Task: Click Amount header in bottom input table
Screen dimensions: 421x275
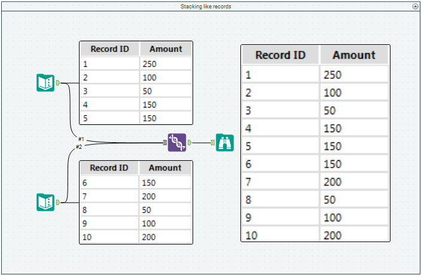Action: 165,168
